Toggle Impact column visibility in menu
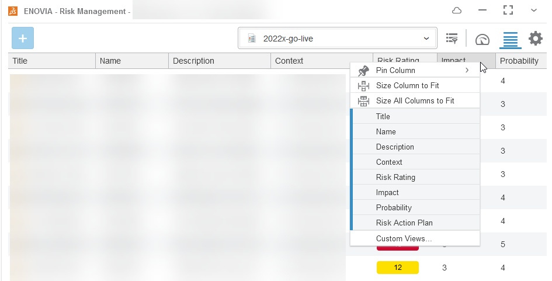 (415, 192)
